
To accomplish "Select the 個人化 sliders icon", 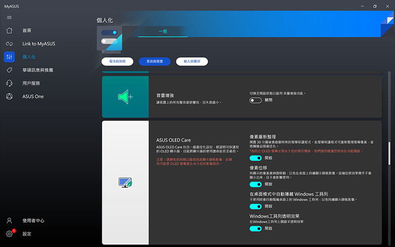I will tap(9, 57).
